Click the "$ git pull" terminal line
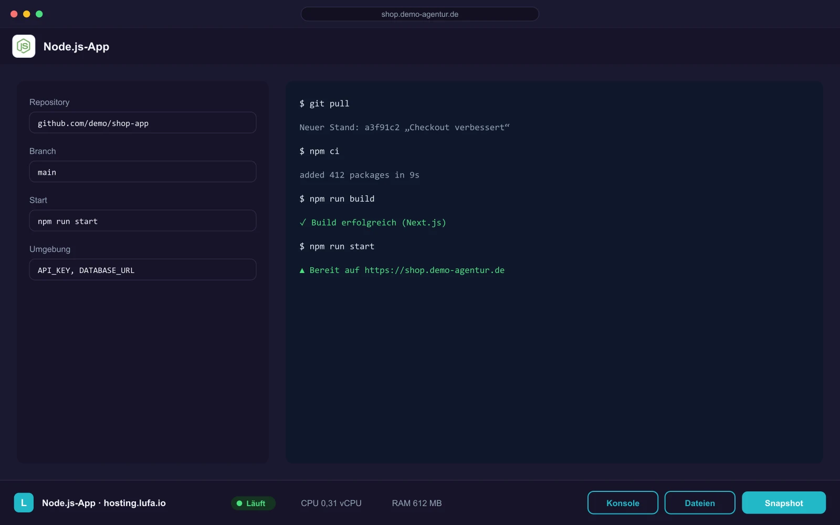 coord(324,103)
